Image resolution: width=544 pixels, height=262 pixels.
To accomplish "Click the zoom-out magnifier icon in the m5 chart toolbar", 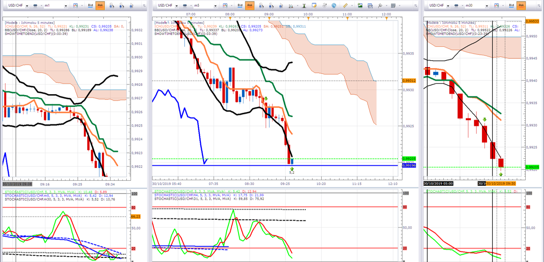I will [x=271, y=6].
